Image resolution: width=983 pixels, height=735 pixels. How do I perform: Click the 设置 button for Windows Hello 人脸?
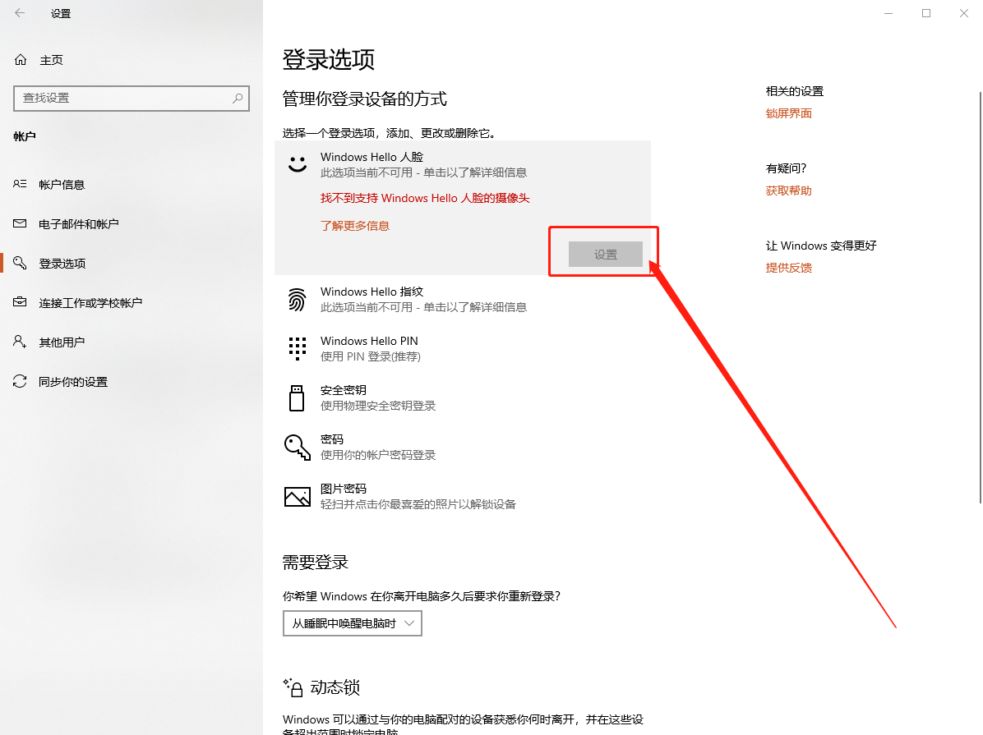point(604,254)
